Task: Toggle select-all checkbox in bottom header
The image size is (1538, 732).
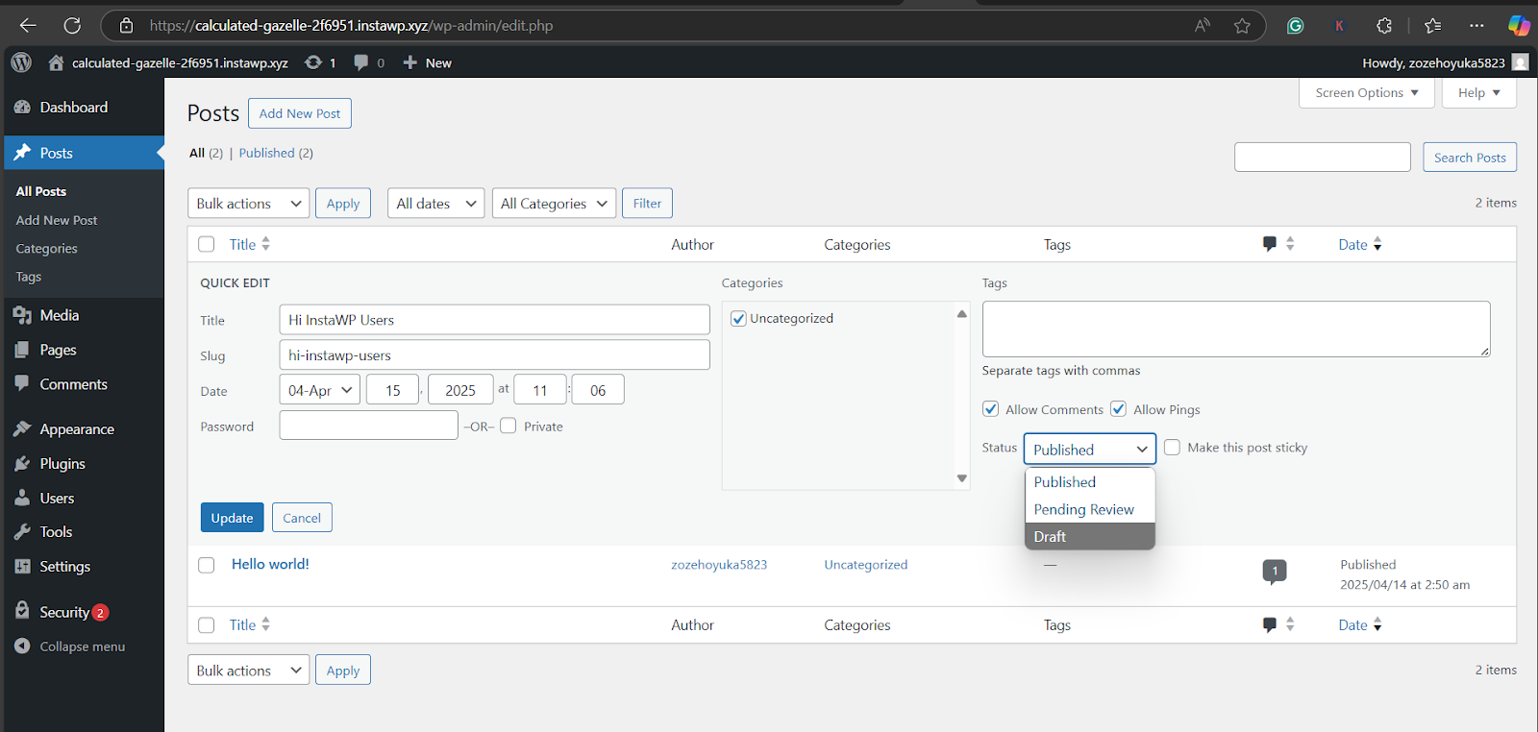Action: pos(206,624)
